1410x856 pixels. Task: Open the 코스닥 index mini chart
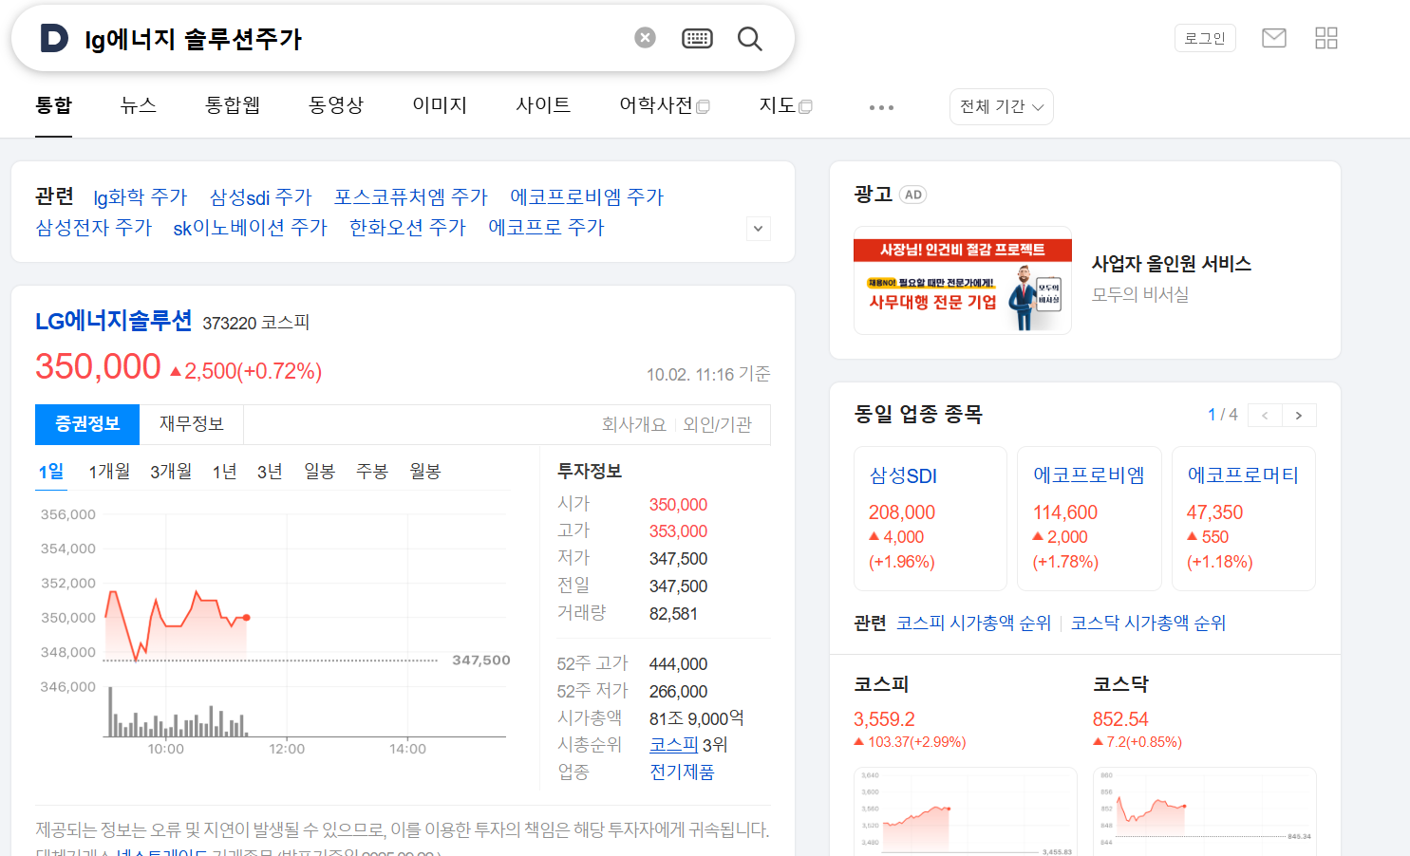pos(1204,811)
